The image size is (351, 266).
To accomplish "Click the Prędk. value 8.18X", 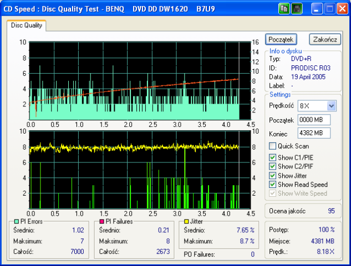I will (325, 252).
